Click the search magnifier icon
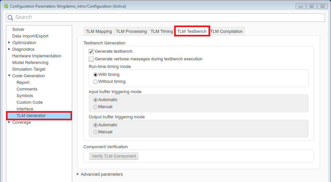 click(x=11, y=18)
